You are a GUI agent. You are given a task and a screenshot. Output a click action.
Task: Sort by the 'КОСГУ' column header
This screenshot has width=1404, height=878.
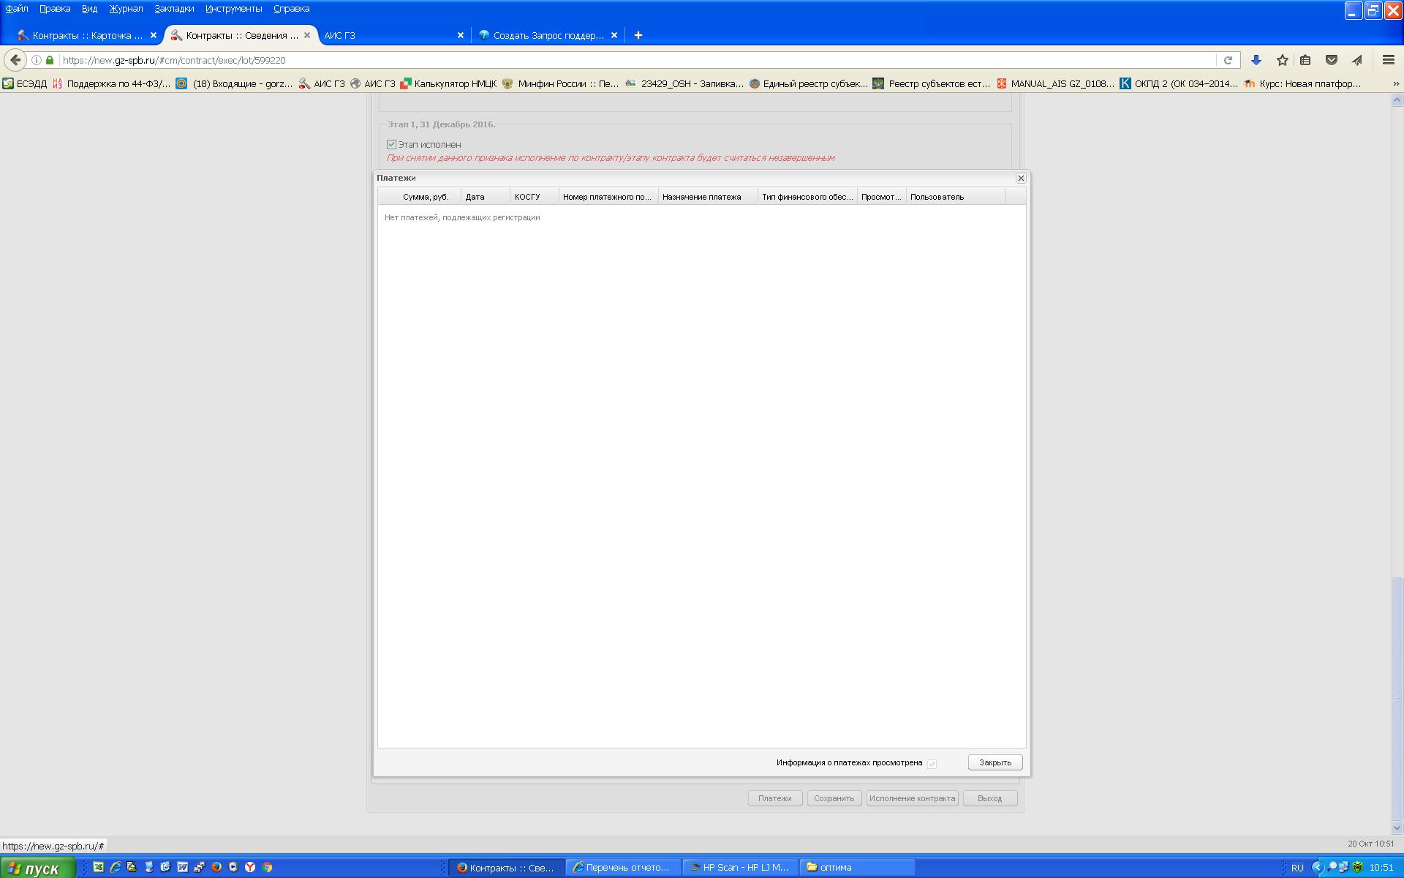click(x=535, y=197)
